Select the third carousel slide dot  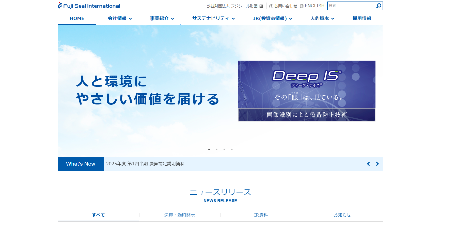(224, 149)
